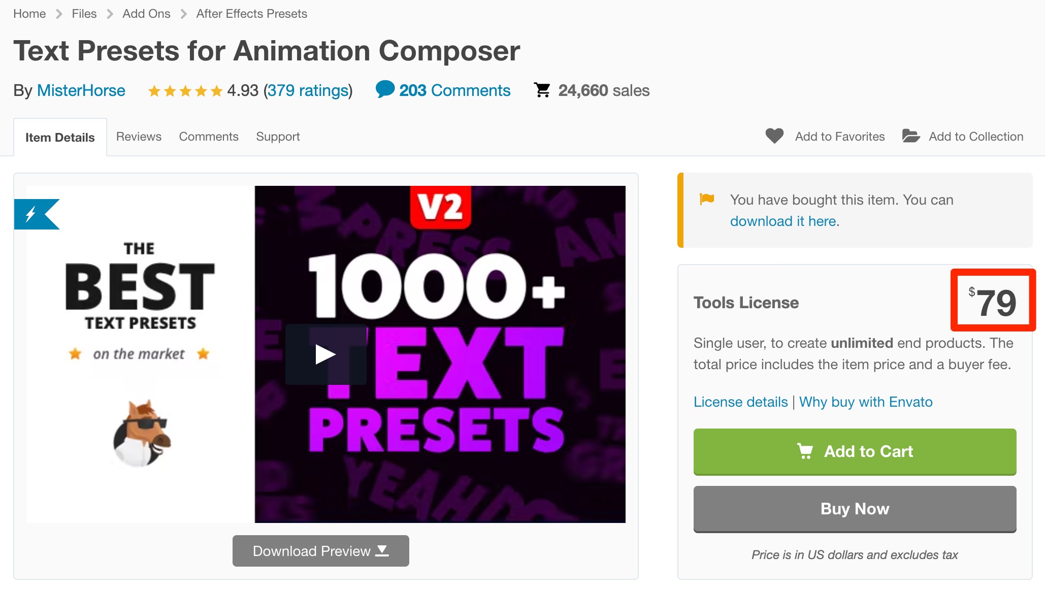Click the orange flag icon in notice

707,199
